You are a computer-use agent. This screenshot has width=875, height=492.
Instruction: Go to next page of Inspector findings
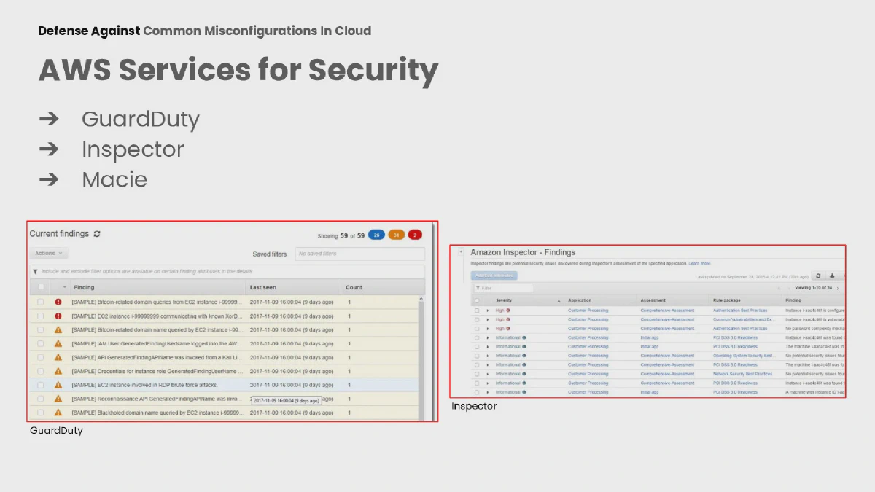(x=838, y=288)
